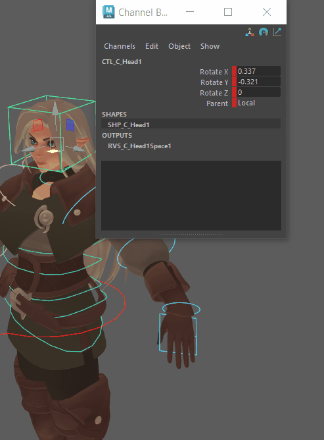Select the cyan wrist circle control
Image resolution: width=324 pixels, height=440 pixels.
[x=181, y=308]
